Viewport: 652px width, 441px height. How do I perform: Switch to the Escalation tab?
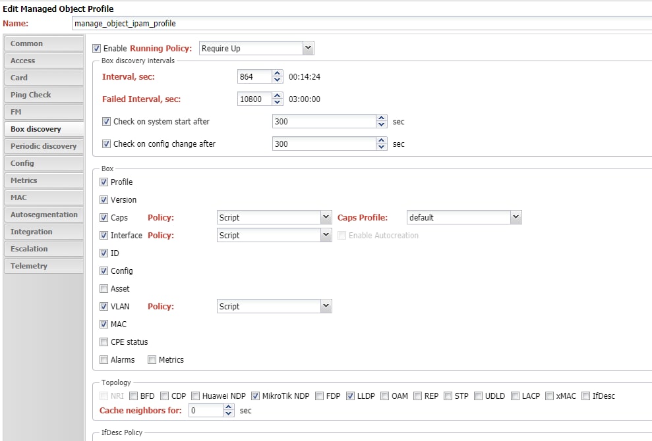click(x=44, y=249)
